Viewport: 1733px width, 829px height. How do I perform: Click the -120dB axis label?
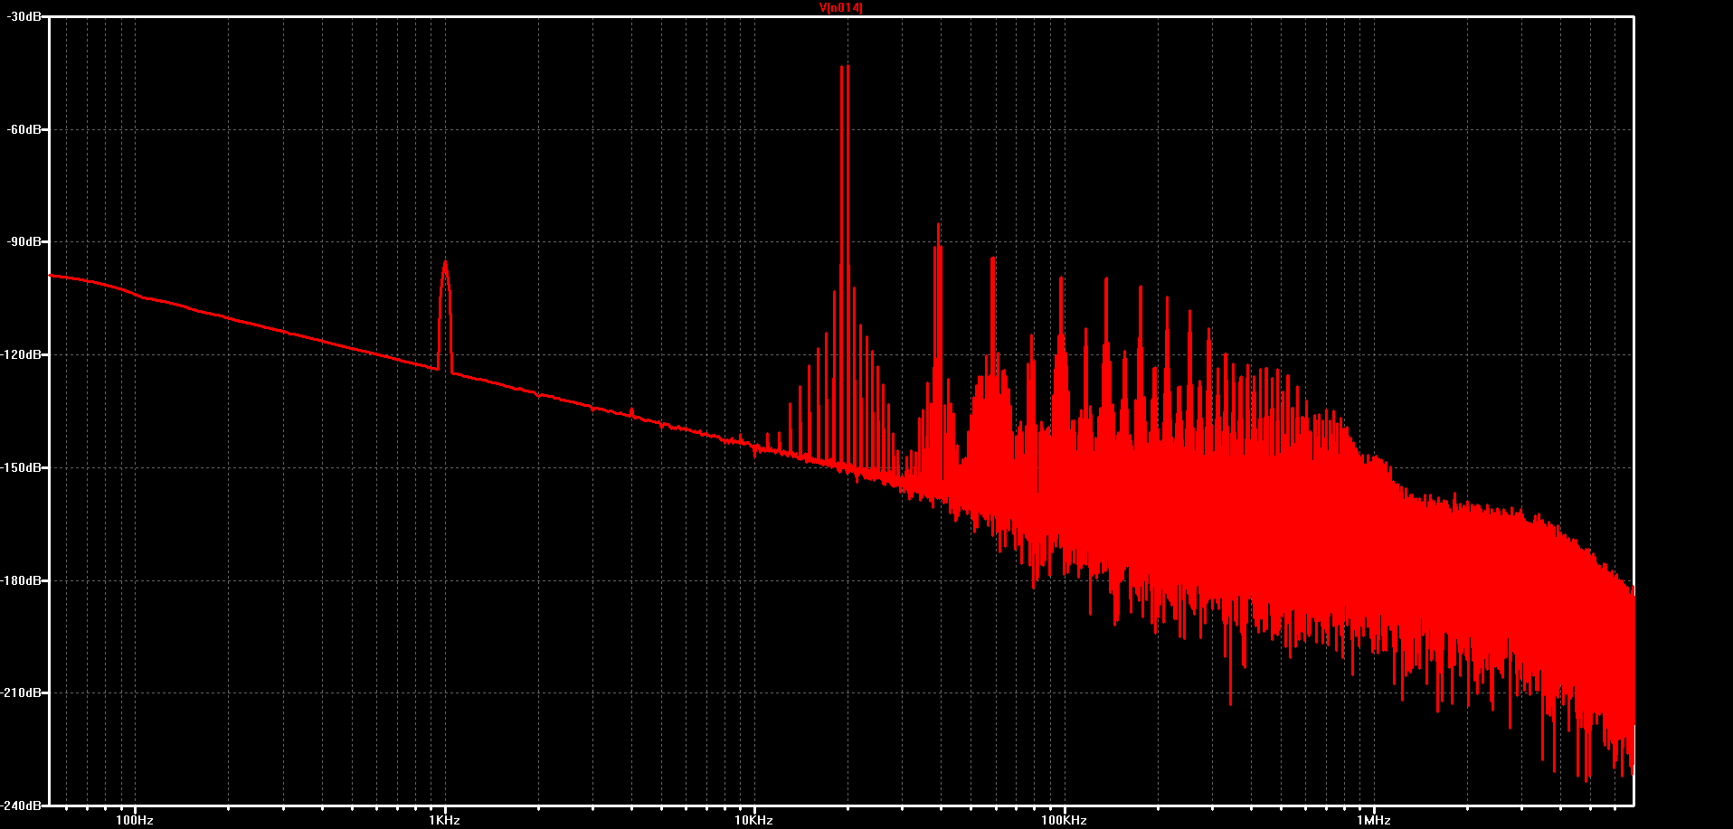pos(21,354)
